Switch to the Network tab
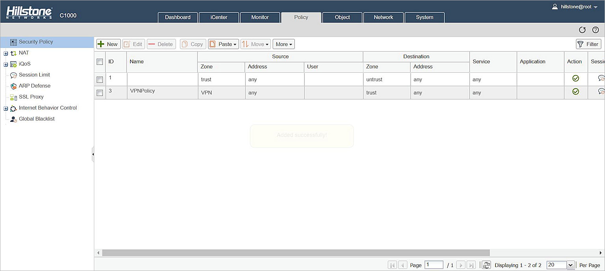 [x=383, y=17]
